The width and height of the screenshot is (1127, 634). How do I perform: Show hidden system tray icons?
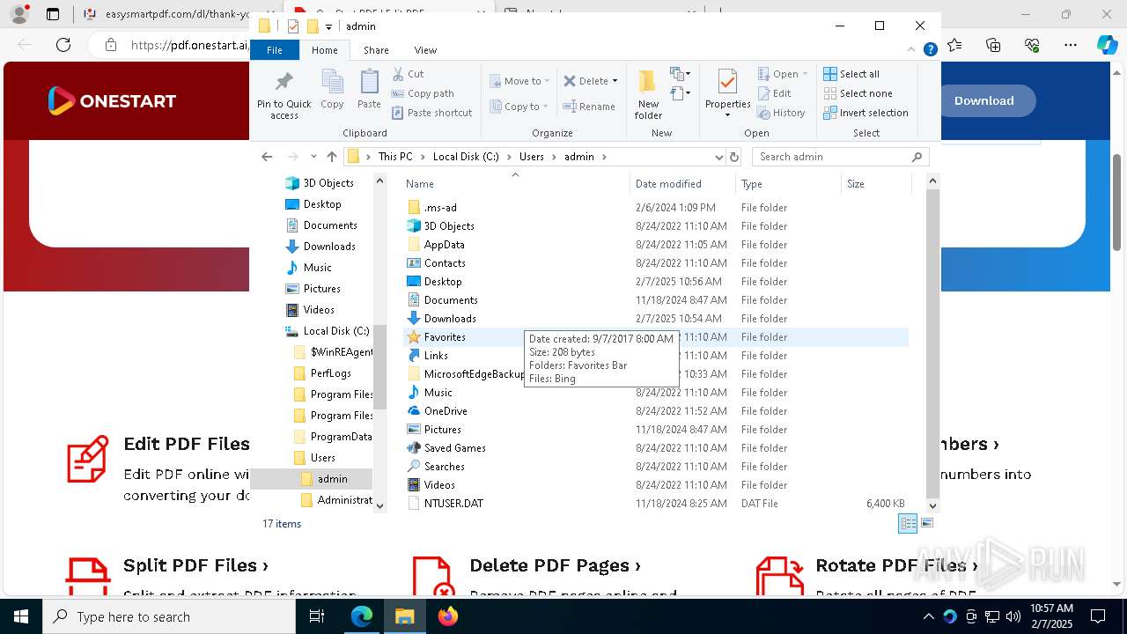click(928, 616)
